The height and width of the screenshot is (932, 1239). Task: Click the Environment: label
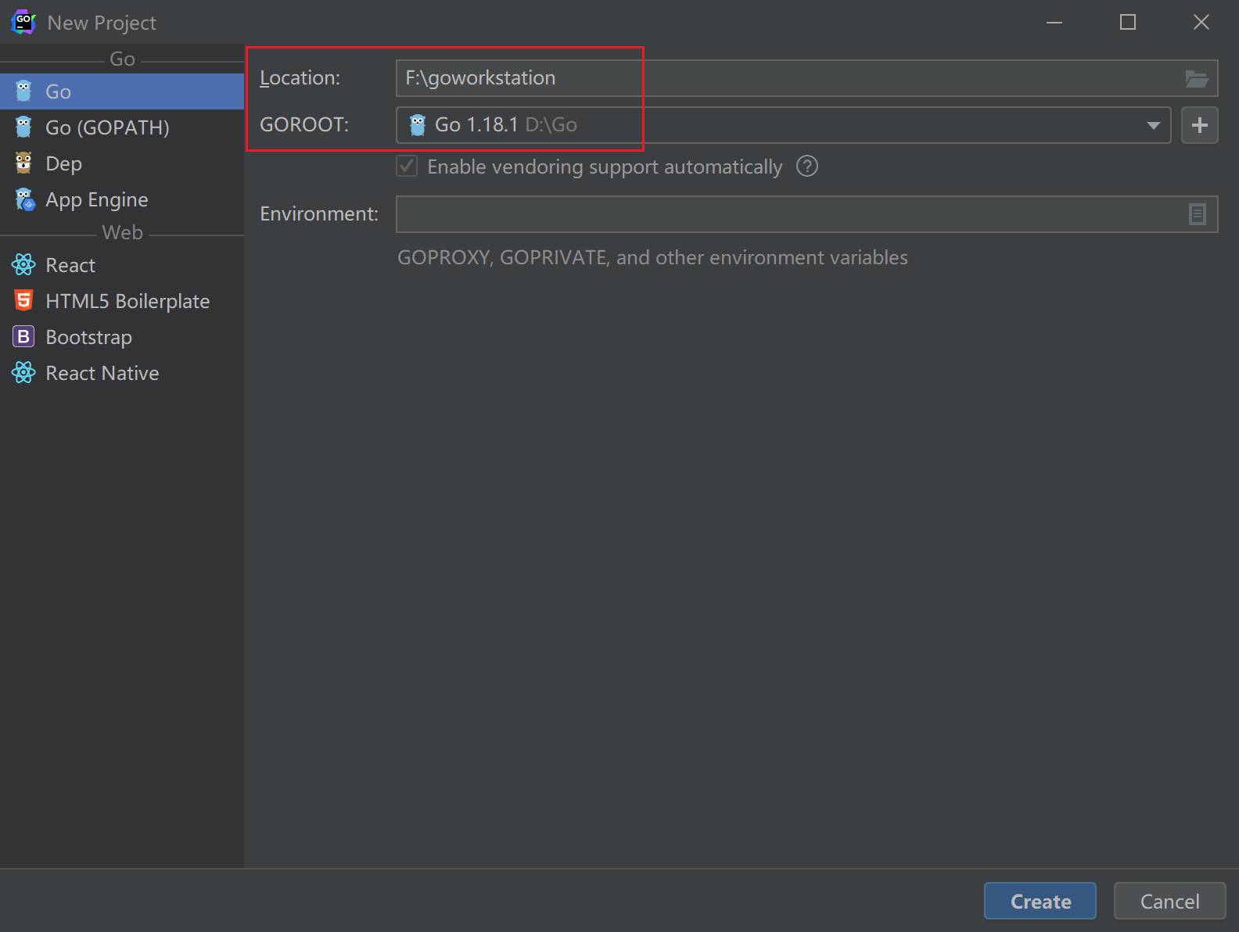coord(319,213)
